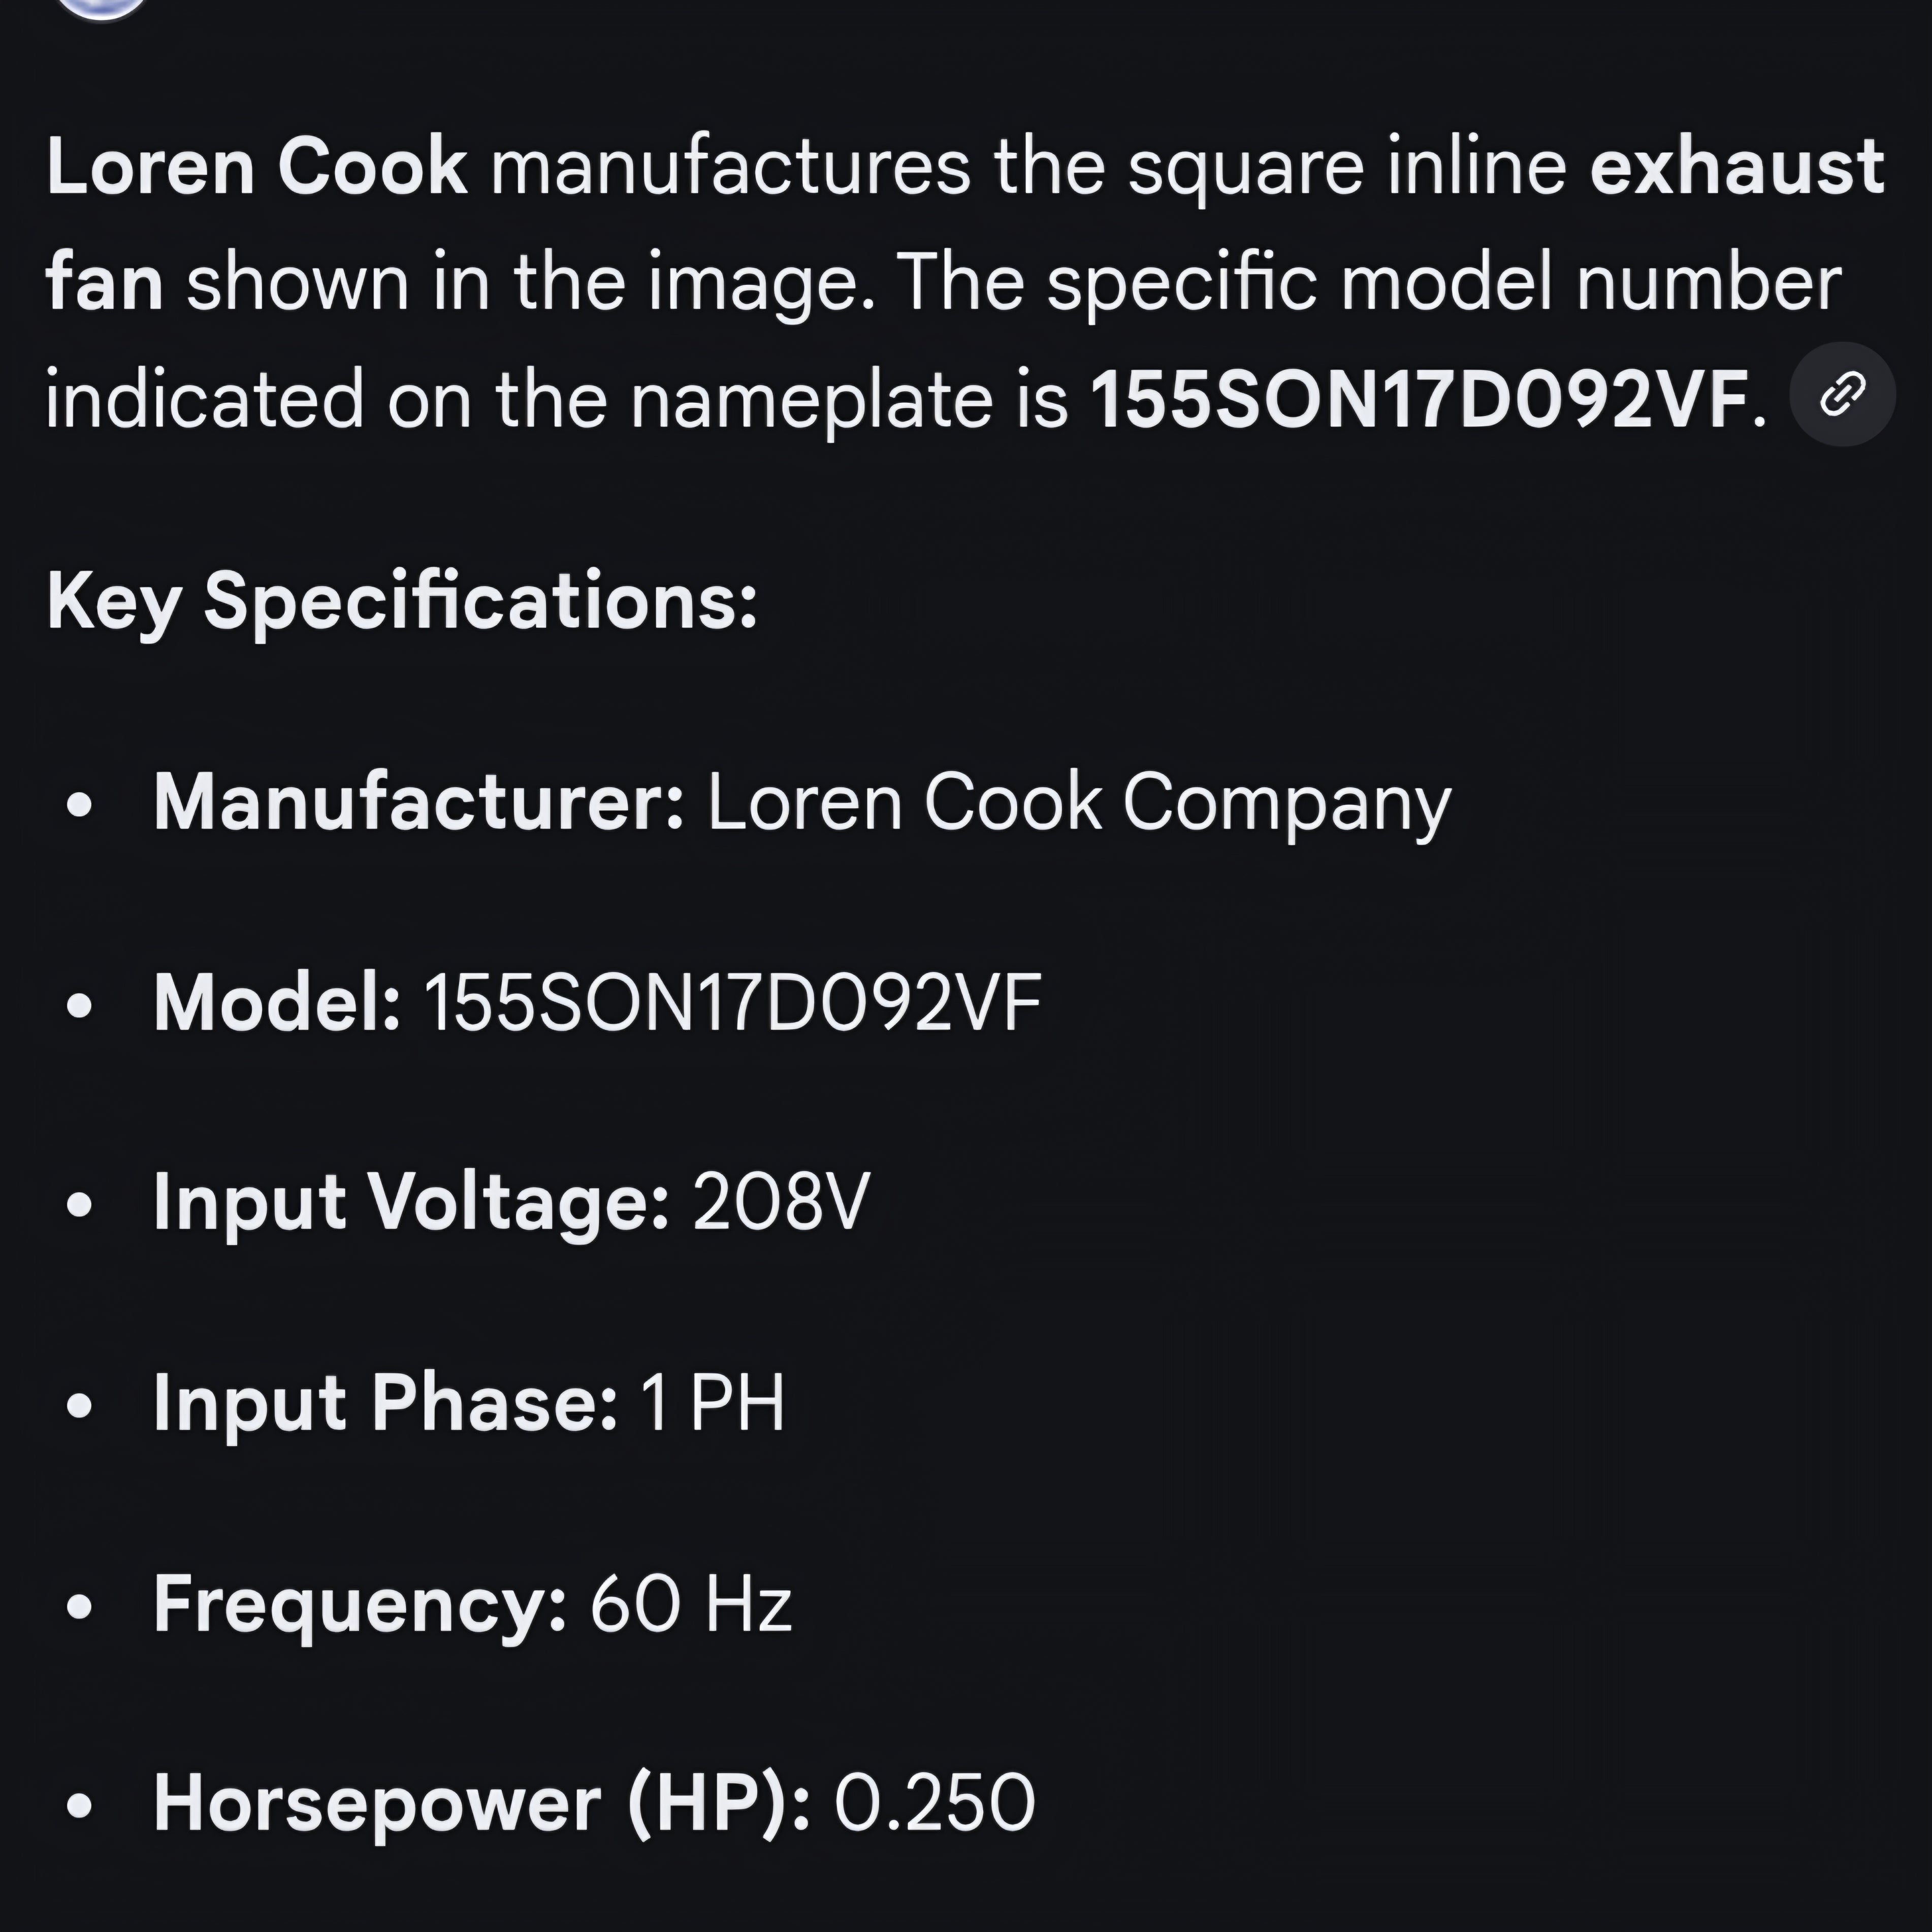This screenshot has height=1932, width=1932.
Task: Click the "208V" voltage value
Action: 780,1203
